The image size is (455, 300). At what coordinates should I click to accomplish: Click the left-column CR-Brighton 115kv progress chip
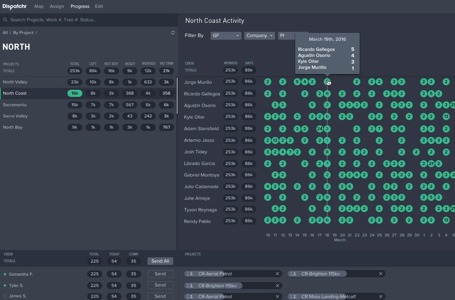[x=233, y=285]
